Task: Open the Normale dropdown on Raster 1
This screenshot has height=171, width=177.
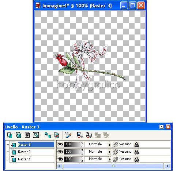Action: point(109,159)
